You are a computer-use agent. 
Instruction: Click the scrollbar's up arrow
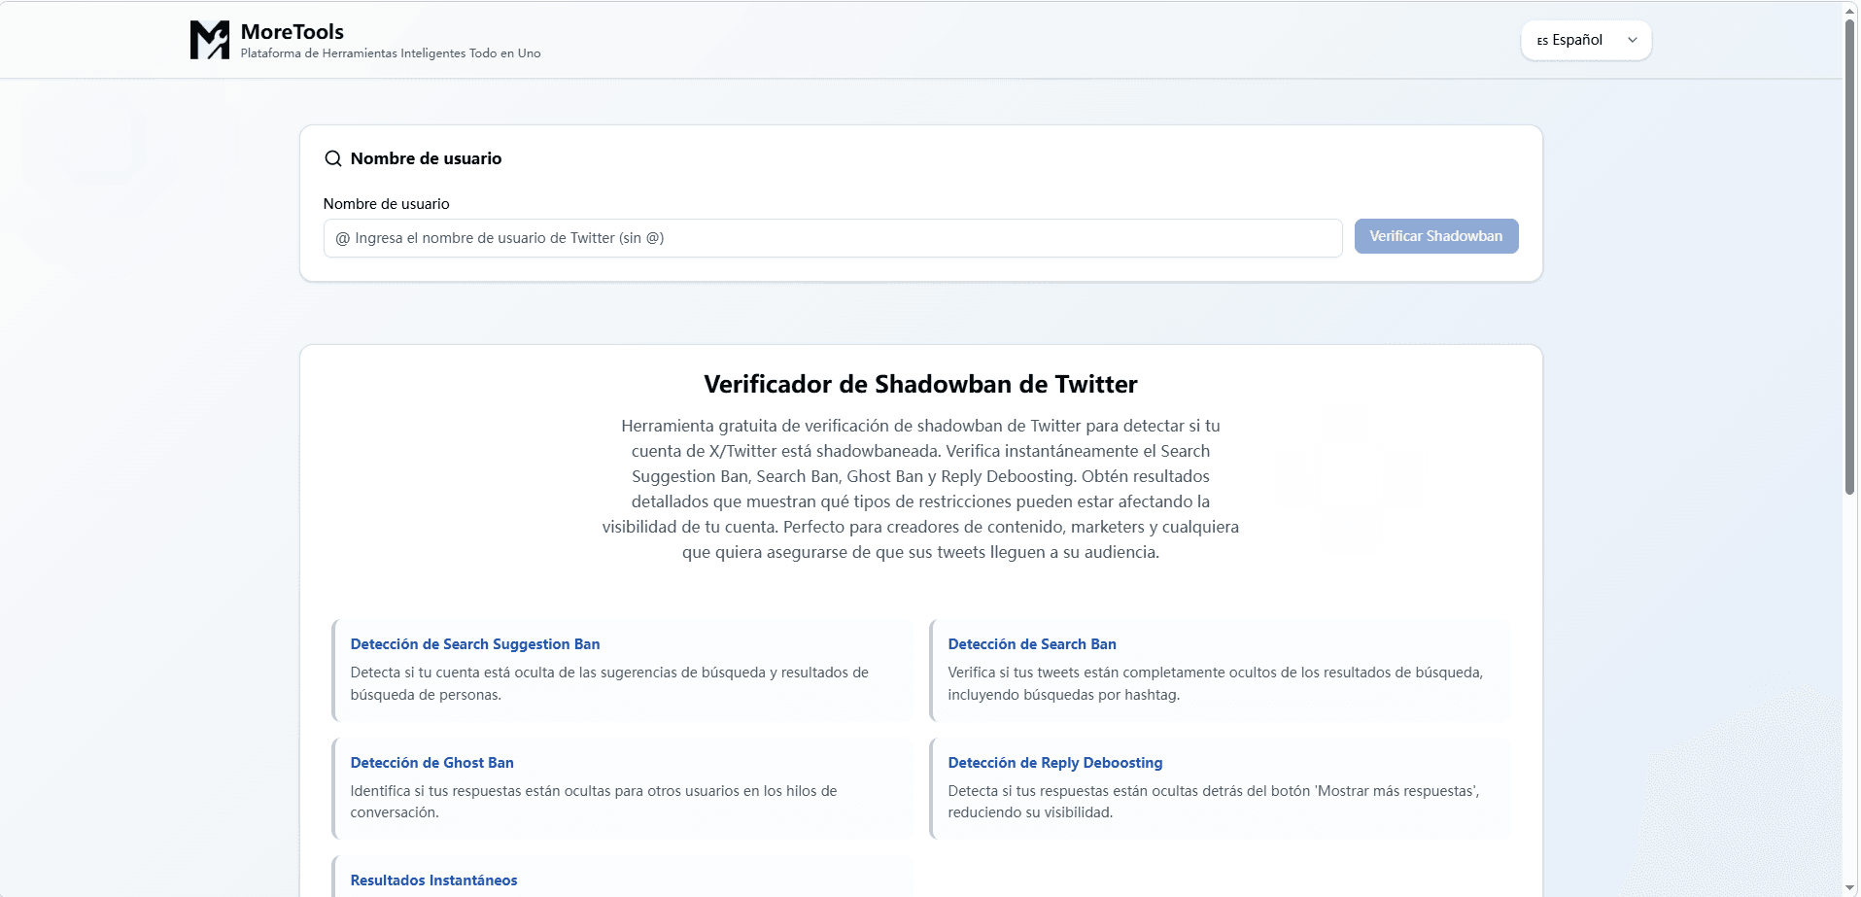(x=1849, y=10)
